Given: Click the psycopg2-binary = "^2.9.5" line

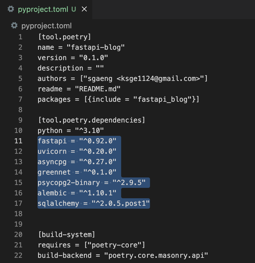Looking at the screenshot, I should click(x=91, y=182).
